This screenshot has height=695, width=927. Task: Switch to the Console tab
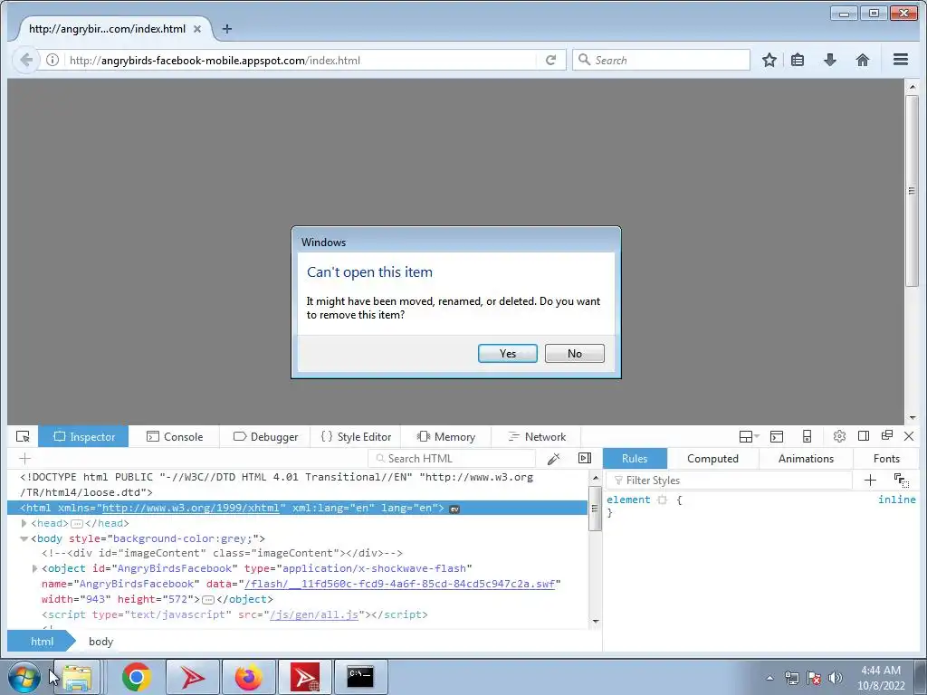coord(175,437)
